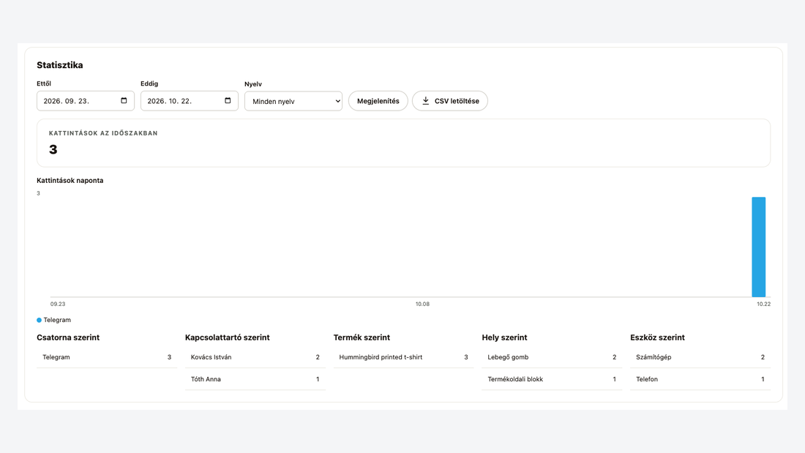Viewport: 805px width, 453px height.
Task: Select the Tóth Anna contact row
Action: 255,379
